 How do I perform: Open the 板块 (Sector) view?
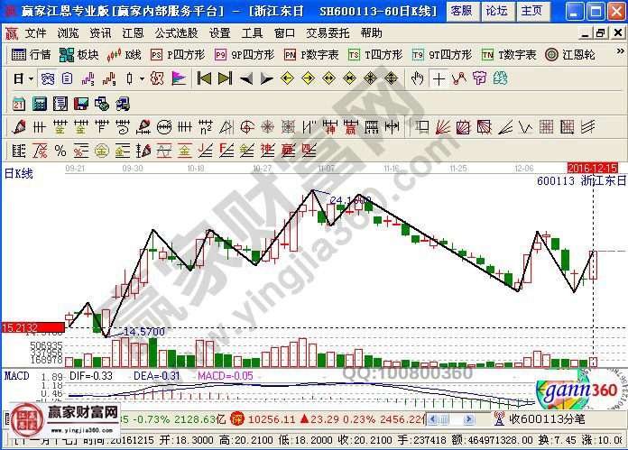pos(79,55)
